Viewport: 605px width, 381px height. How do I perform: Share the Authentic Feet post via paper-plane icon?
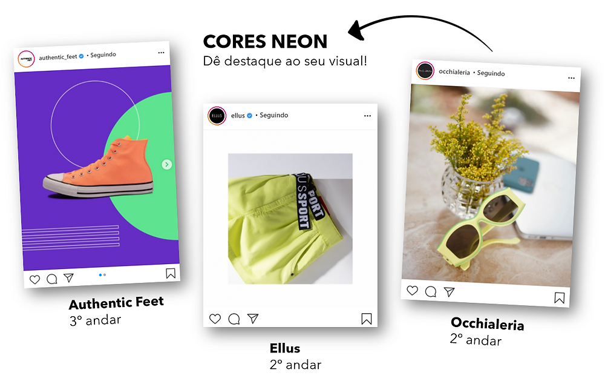(69, 278)
